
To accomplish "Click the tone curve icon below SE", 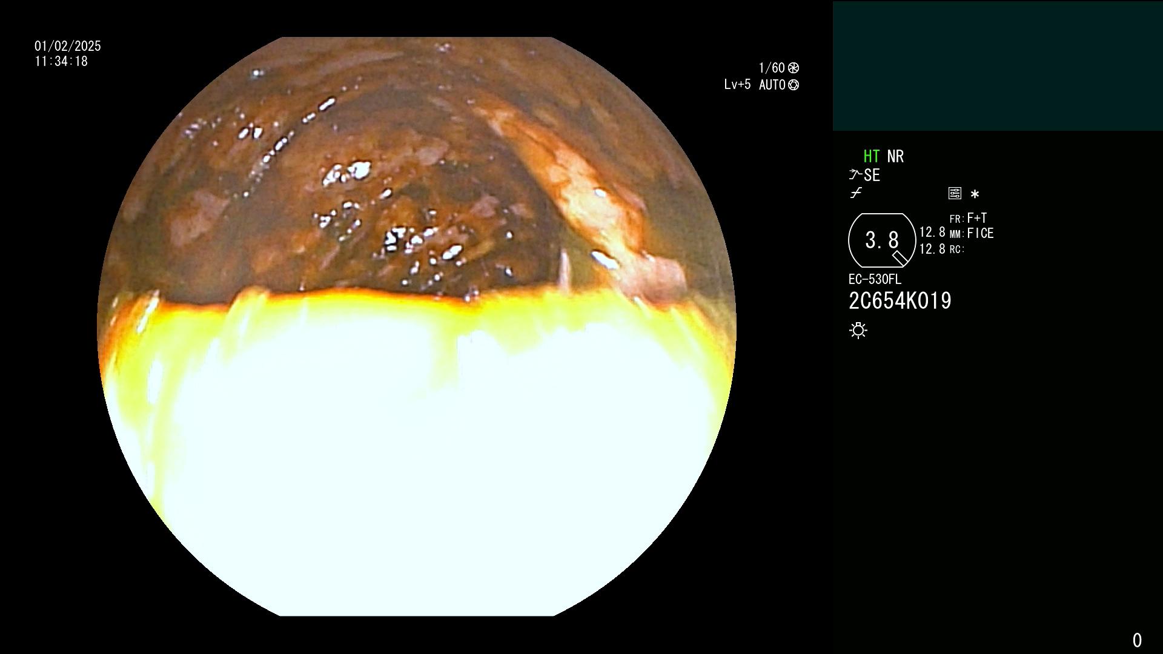I will (x=856, y=193).
